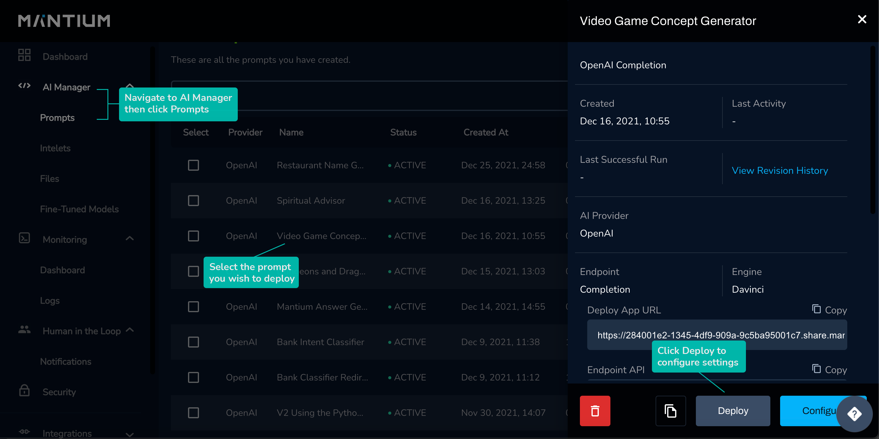Collapse the Monitoring section chevron
Image resolution: width=879 pixels, height=439 pixels.
point(130,238)
